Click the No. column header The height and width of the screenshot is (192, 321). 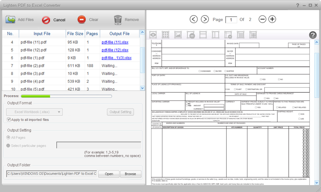click(10, 34)
